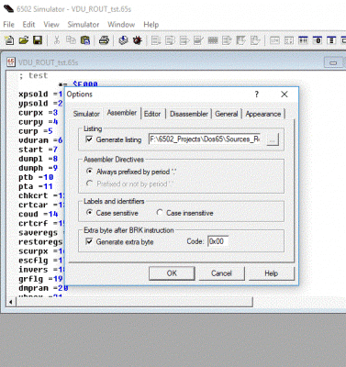Click the 'start =7' line

point(38,150)
